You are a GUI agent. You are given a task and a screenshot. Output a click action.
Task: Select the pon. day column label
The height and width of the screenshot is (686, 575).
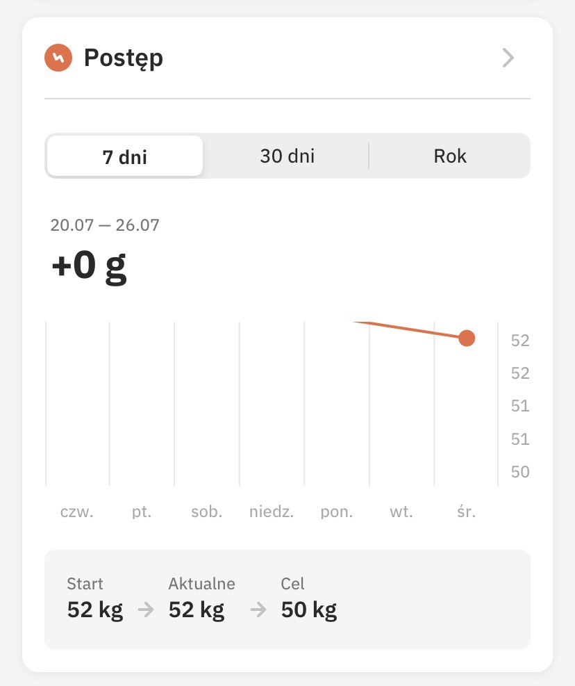(336, 512)
